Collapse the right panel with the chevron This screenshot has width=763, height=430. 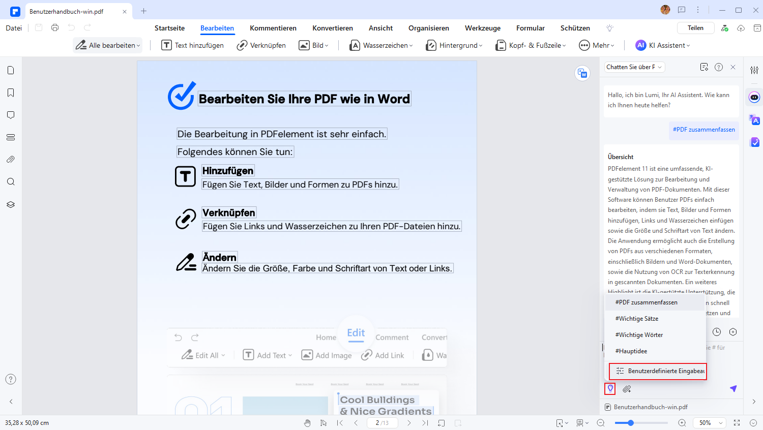pyautogui.click(x=754, y=402)
